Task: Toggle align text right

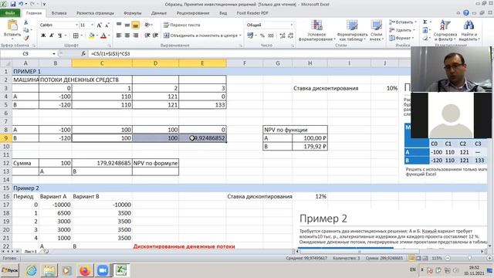Action: coord(136,36)
